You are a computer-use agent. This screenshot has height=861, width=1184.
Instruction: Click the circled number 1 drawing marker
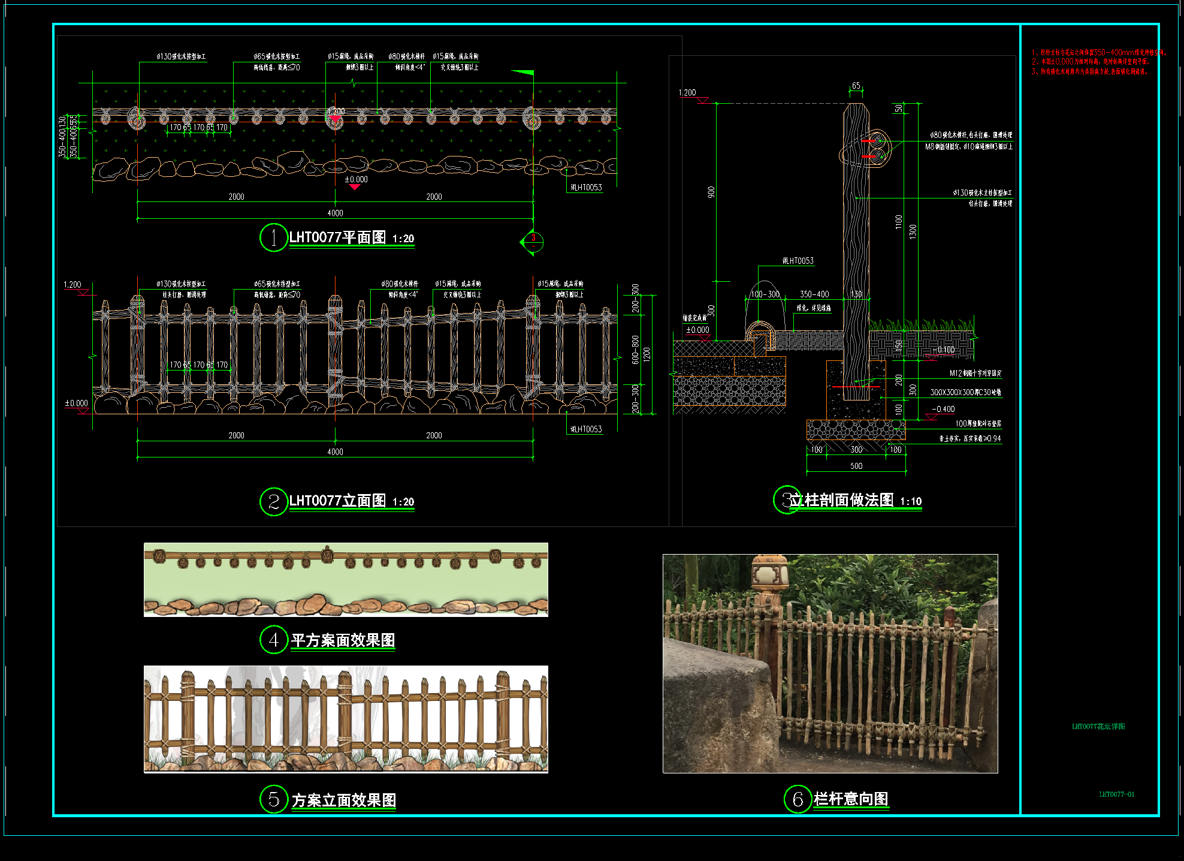[274, 237]
